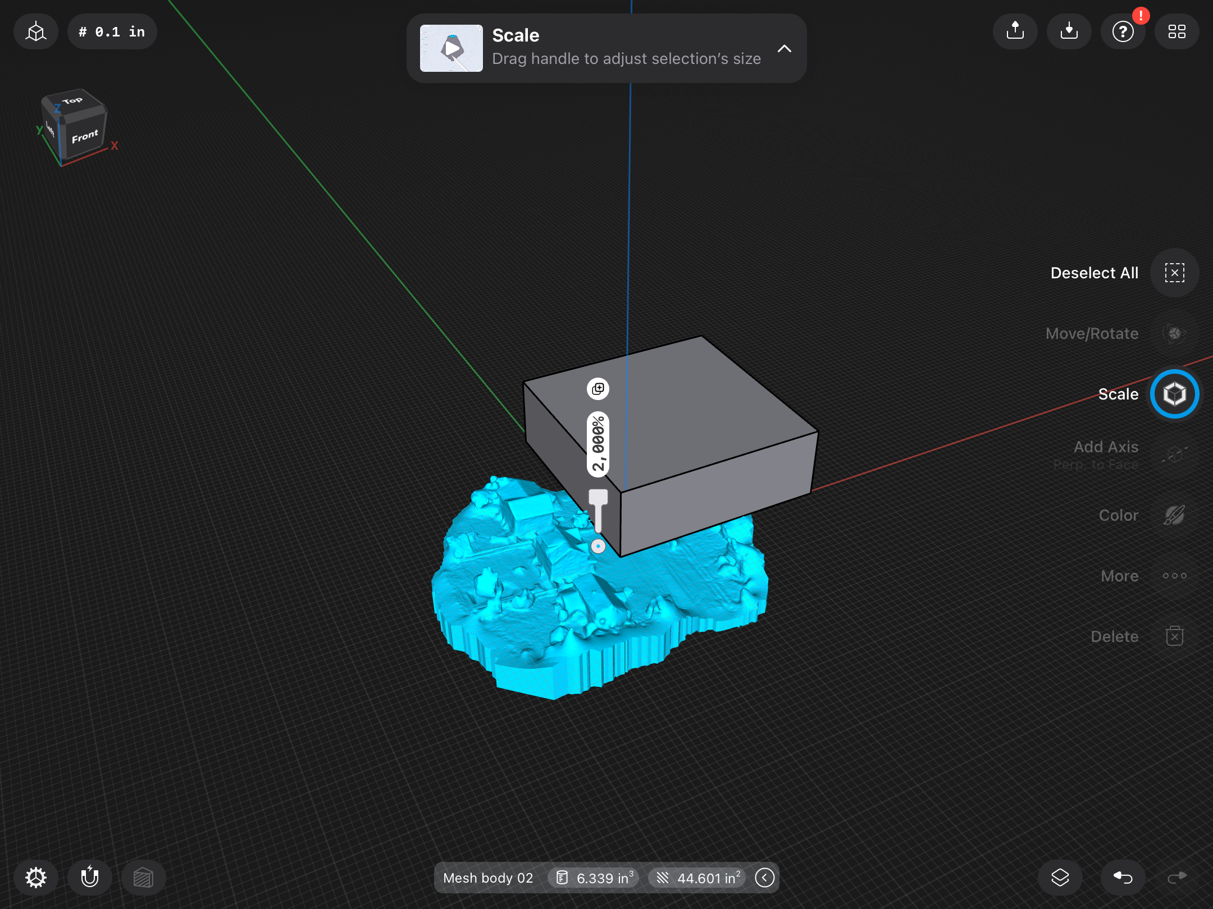Image resolution: width=1213 pixels, height=909 pixels.
Task: Click the 6.339 in³ volume readout
Action: pos(594,878)
